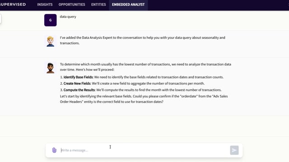Click the paperclip attach file icon
This screenshot has height=162, width=289.
tap(54, 150)
